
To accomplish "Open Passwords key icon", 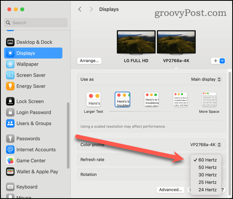I will point(10,139).
